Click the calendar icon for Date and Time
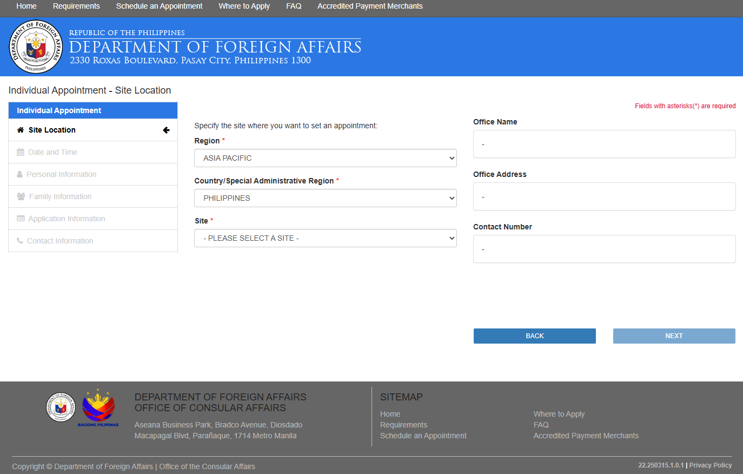The width and height of the screenshot is (743, 474). 21,152
